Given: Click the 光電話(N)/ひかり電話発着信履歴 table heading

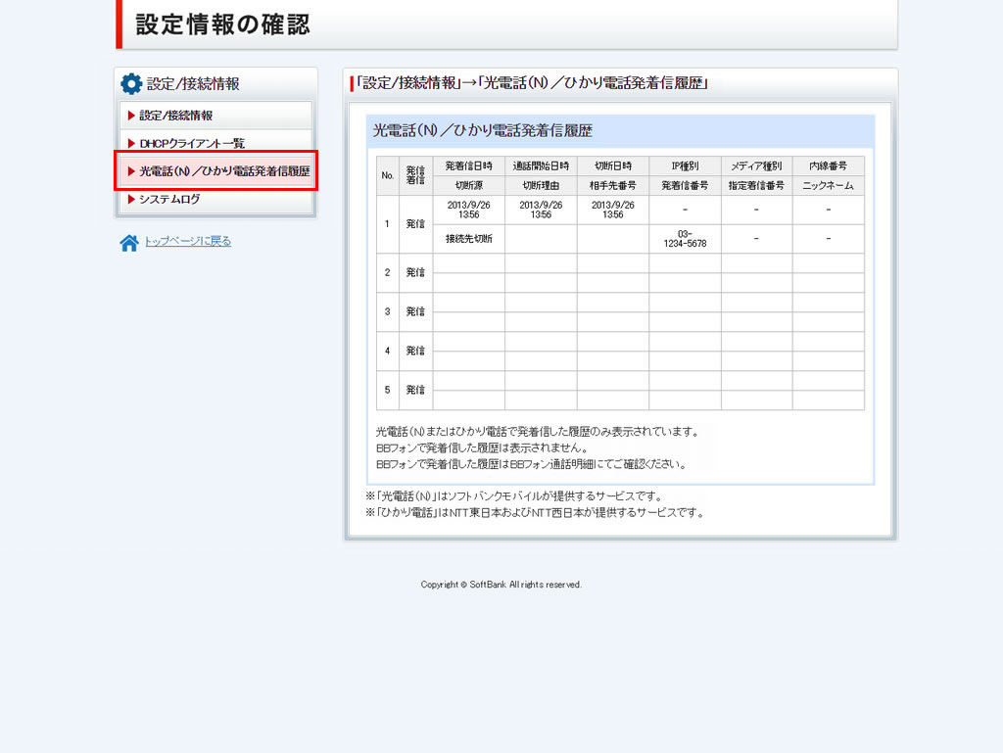Looking at the screenshot, I should pyautogui.click(x=482, y=131).
